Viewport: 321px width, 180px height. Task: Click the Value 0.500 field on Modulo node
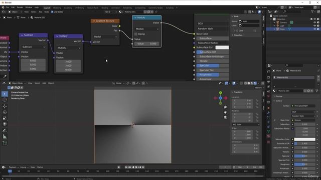click(147, 43)
